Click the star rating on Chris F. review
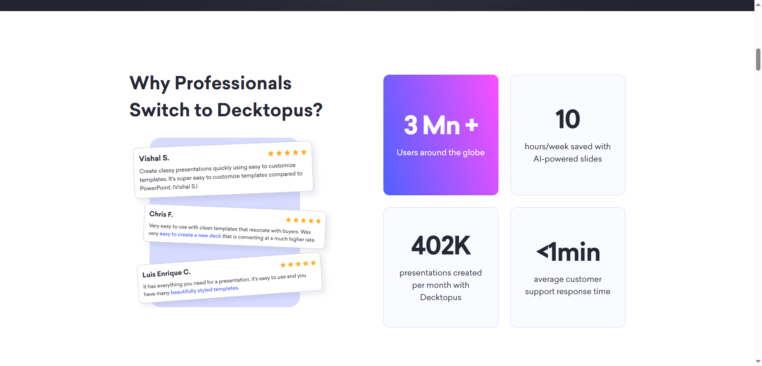 303,220
